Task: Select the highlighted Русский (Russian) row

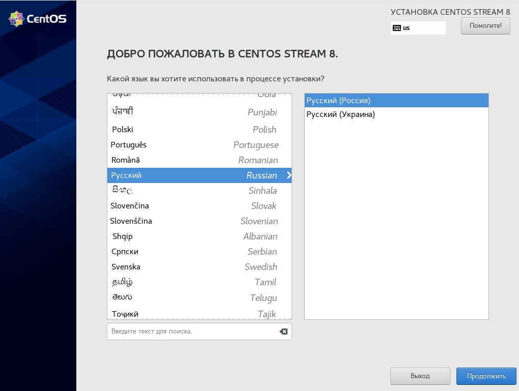Action: [199, 175]
